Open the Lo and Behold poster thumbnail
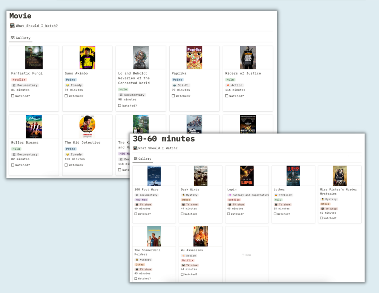The image size is (379, 293). coord(141,58)
